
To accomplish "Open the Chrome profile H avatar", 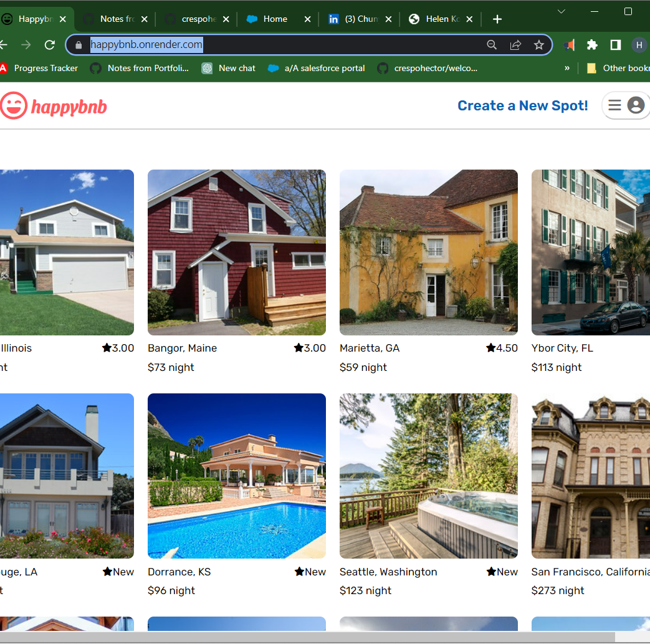I will coord(639,45).
